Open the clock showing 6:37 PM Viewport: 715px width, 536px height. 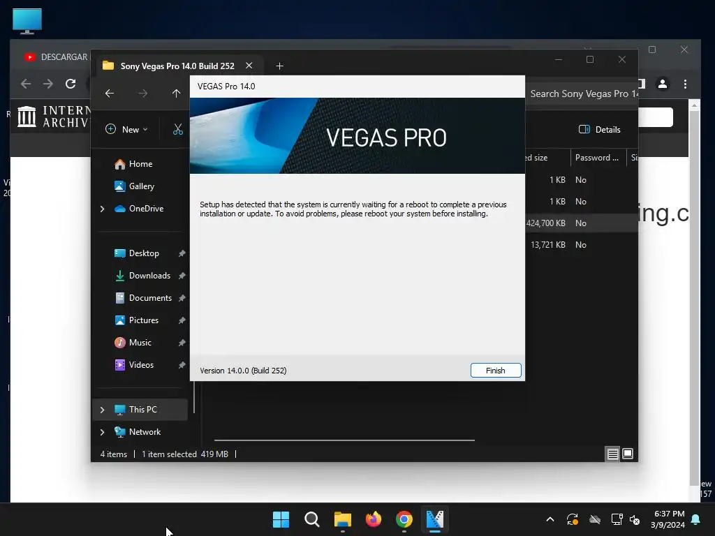coord(668,519)
